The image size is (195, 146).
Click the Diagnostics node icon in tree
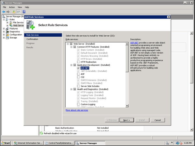(7, 32)
